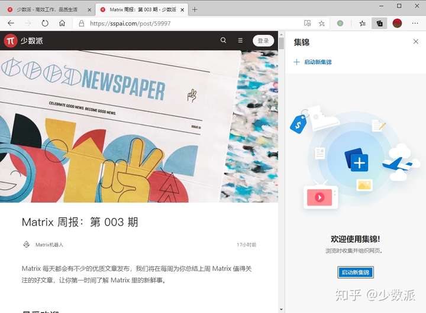
Task: Reload the page with the refresh icon
Action: 45,23
